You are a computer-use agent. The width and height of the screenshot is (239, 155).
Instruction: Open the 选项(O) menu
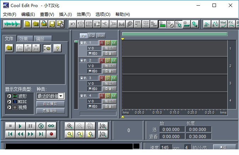[x=103, y=14]
